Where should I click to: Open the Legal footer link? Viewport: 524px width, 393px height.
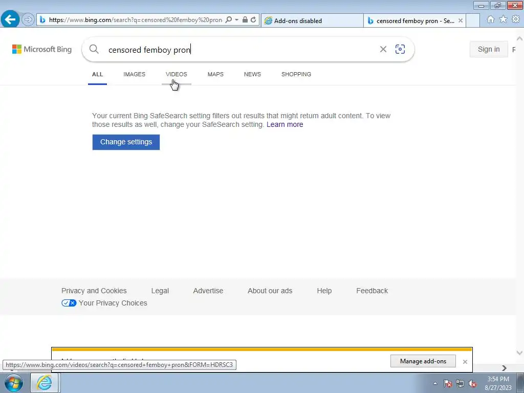coord(160,291)
